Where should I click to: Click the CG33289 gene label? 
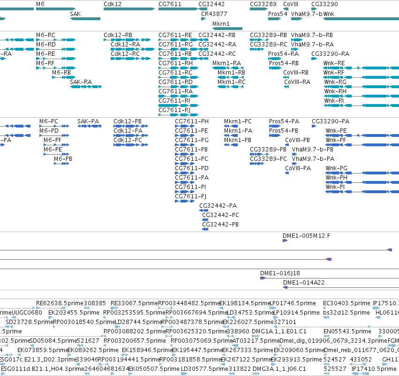pyautogui.click(x=263, y=4)
